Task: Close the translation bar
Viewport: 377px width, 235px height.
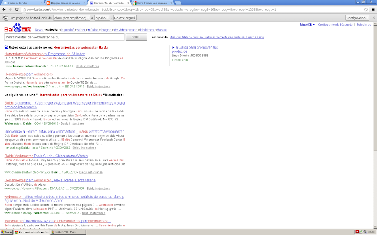Action: [x=374, y=18]
